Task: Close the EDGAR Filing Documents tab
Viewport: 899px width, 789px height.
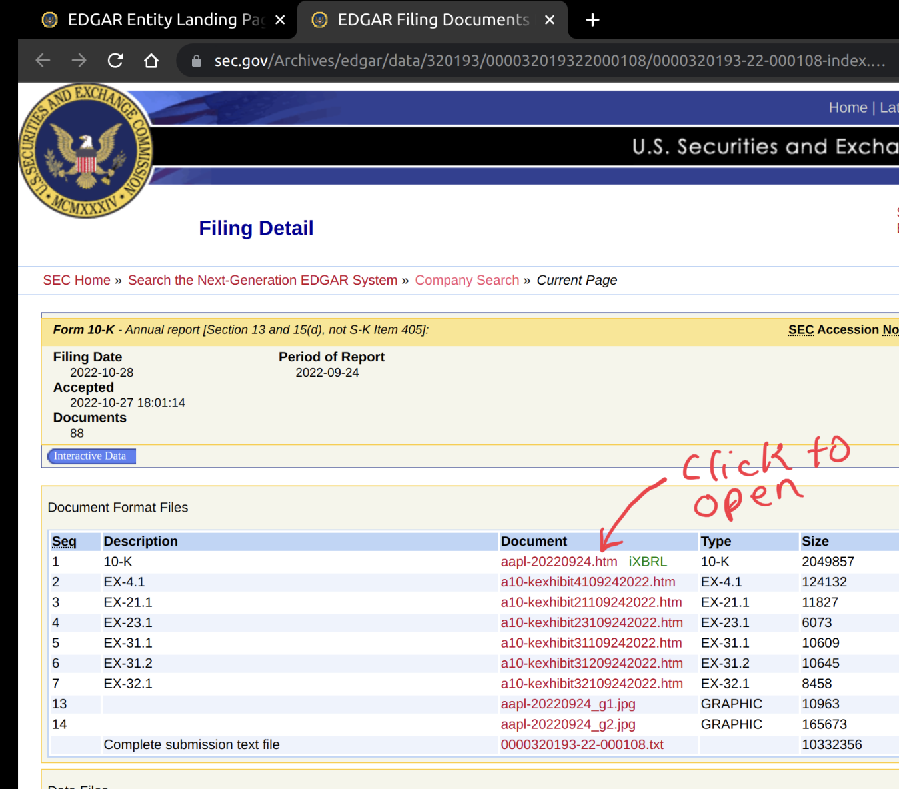Action: click(550, 20)
